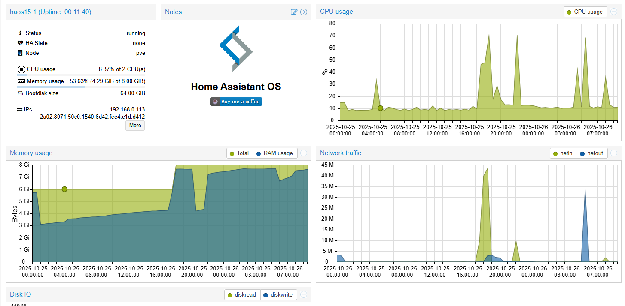The width and height of the screenshot is (625, 306).
Task: Click the Status info icon
Action: pyautogui.click(x=20, y=33)
